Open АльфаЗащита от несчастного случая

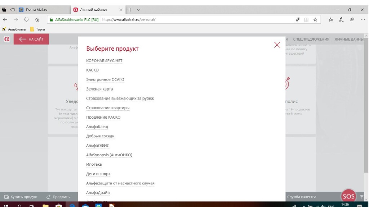tap(120, 183)
